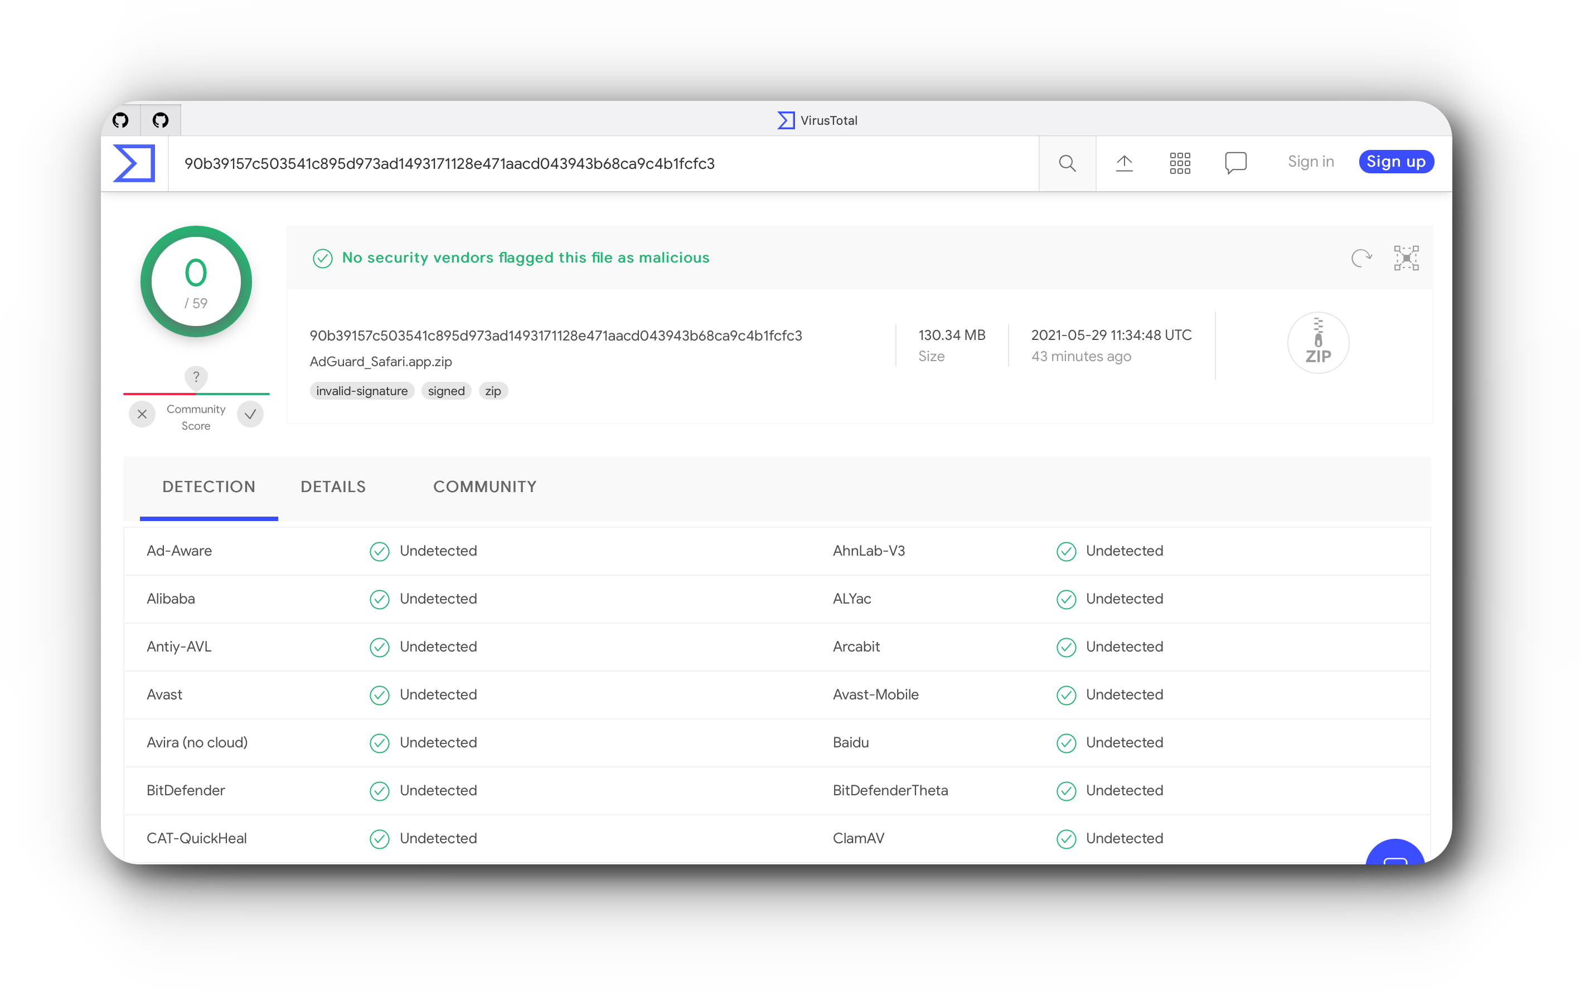This screenshot has width=1580, height=992.
Task: Click the 2021-05-29 11:34:48 UTC timestamp
Action: tap(1112, 335)
